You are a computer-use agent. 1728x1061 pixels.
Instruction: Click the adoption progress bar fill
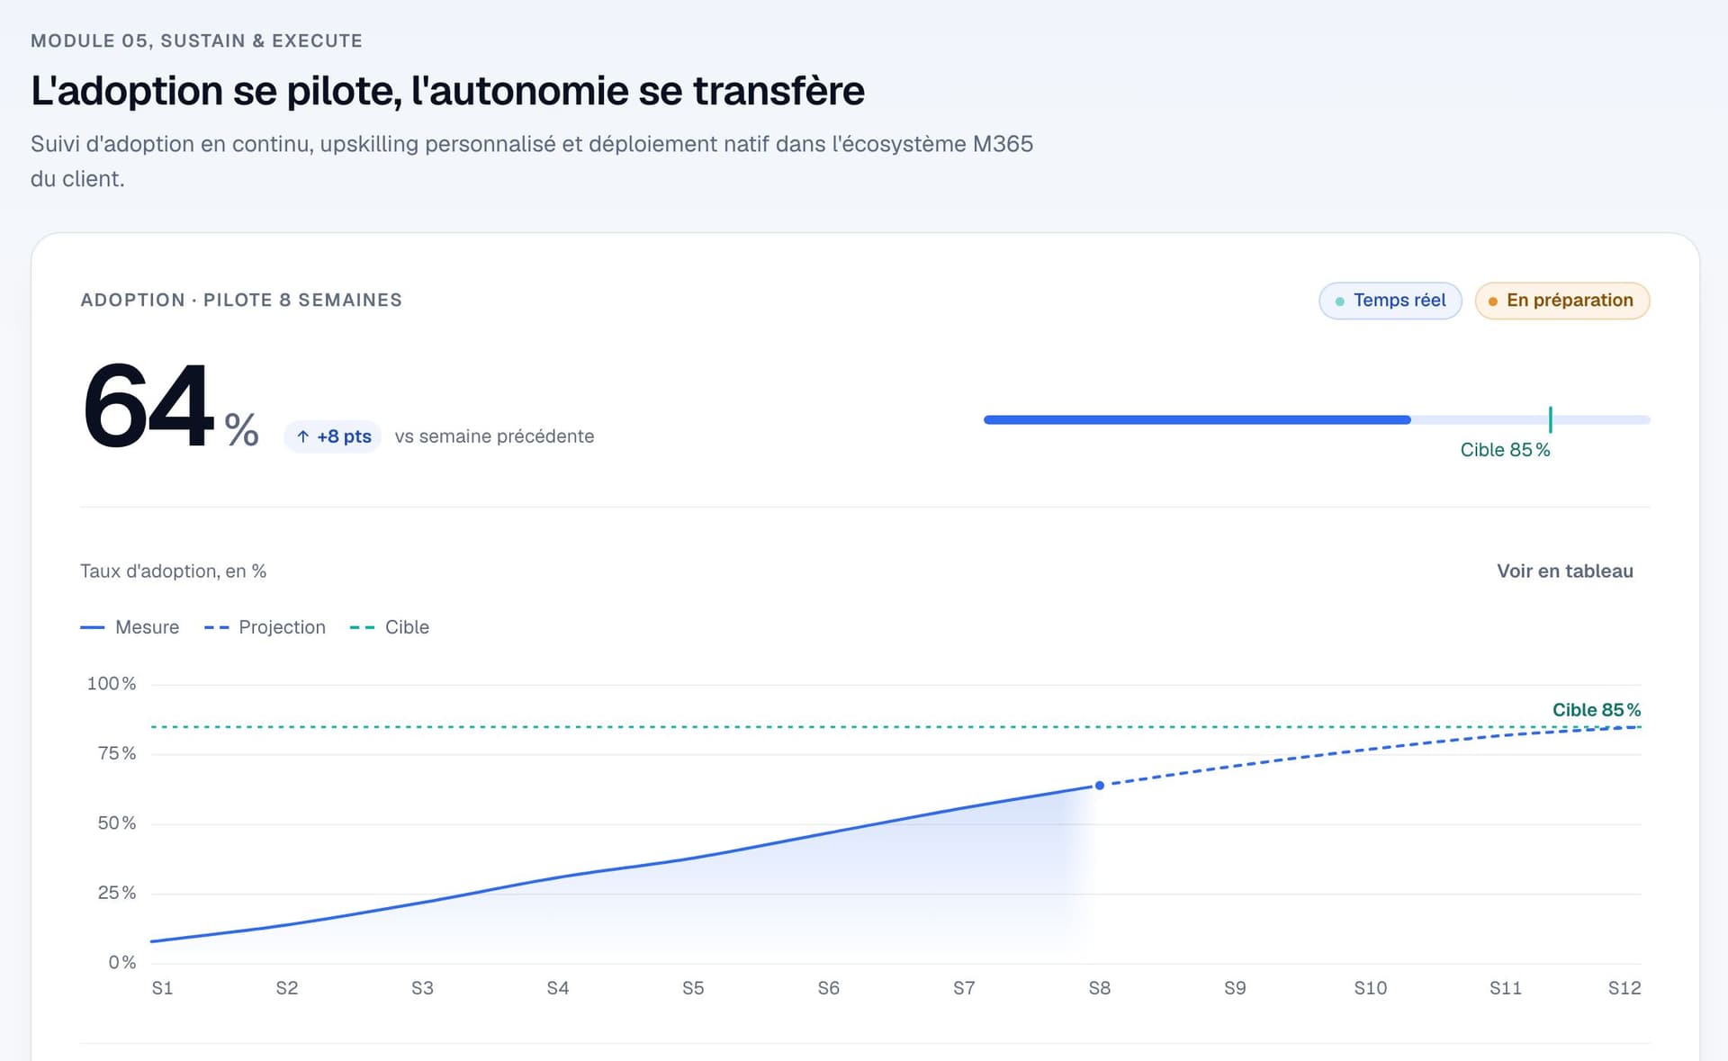pos(1197,419)
